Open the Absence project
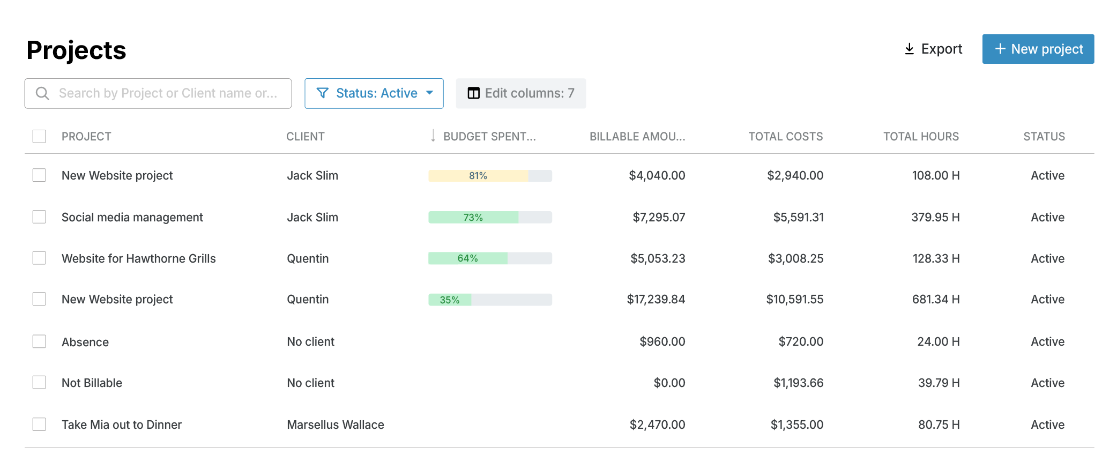The height and width of the screenshot is (469, 1117). coord(85,342)
